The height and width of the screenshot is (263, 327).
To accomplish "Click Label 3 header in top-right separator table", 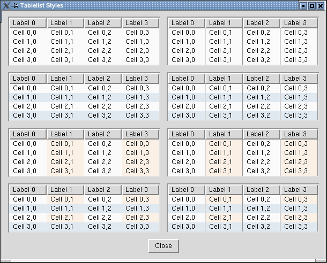I will click(x=299, y=23).
